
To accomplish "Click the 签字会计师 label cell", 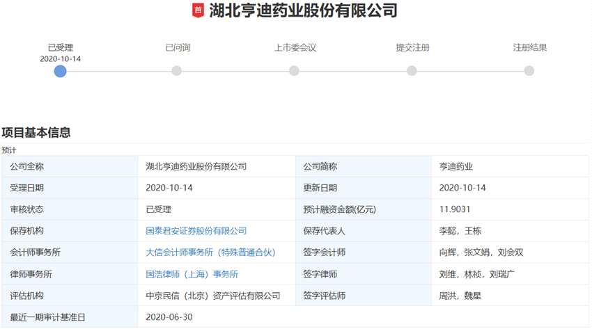I will (363, 252).
